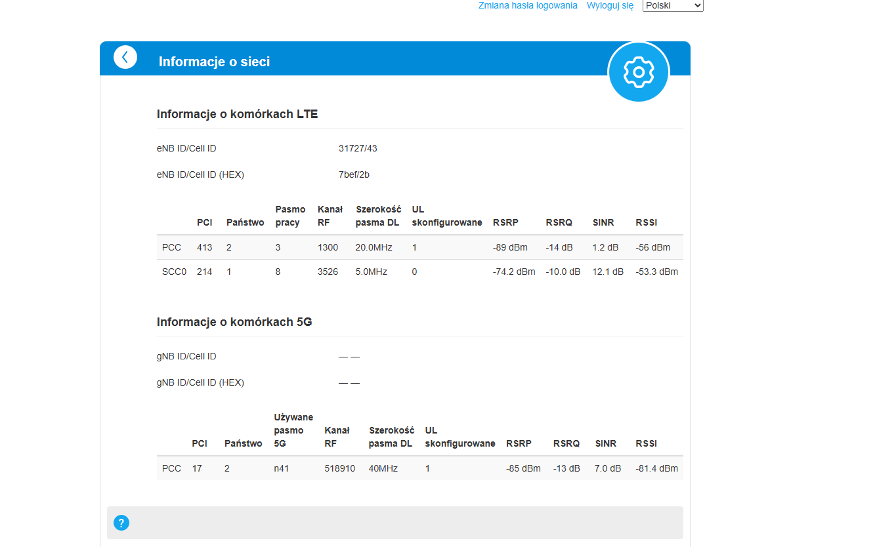Click RSRP value -74.2 dBm
The height and width of the screenshot is (547, 875).
[x=514, y=272]
